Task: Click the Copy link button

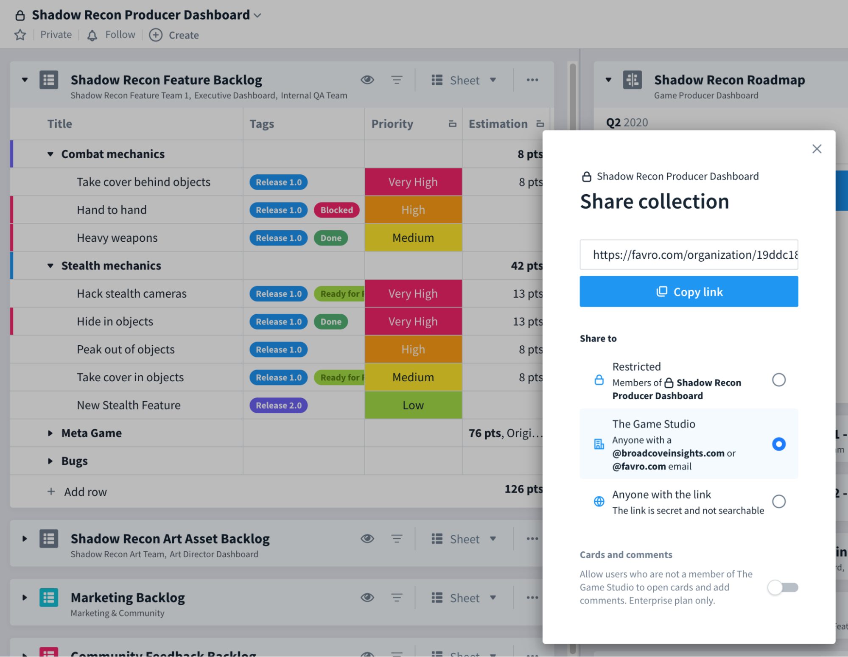Action: 688,291
